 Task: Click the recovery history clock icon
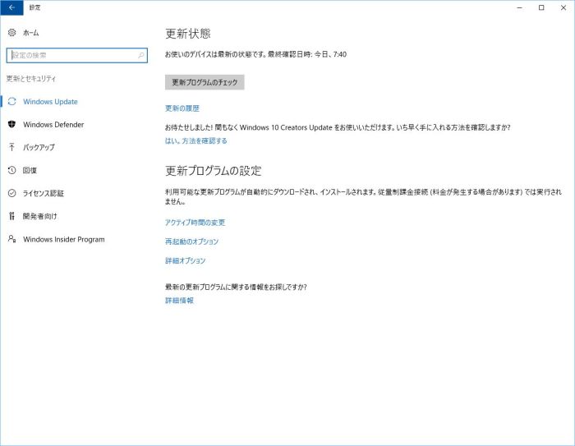[x=11, y=171]
